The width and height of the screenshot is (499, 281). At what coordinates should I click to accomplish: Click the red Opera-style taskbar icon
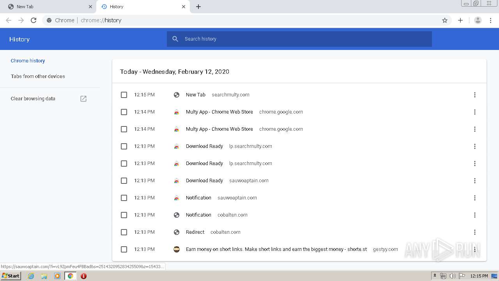[83, 276]
